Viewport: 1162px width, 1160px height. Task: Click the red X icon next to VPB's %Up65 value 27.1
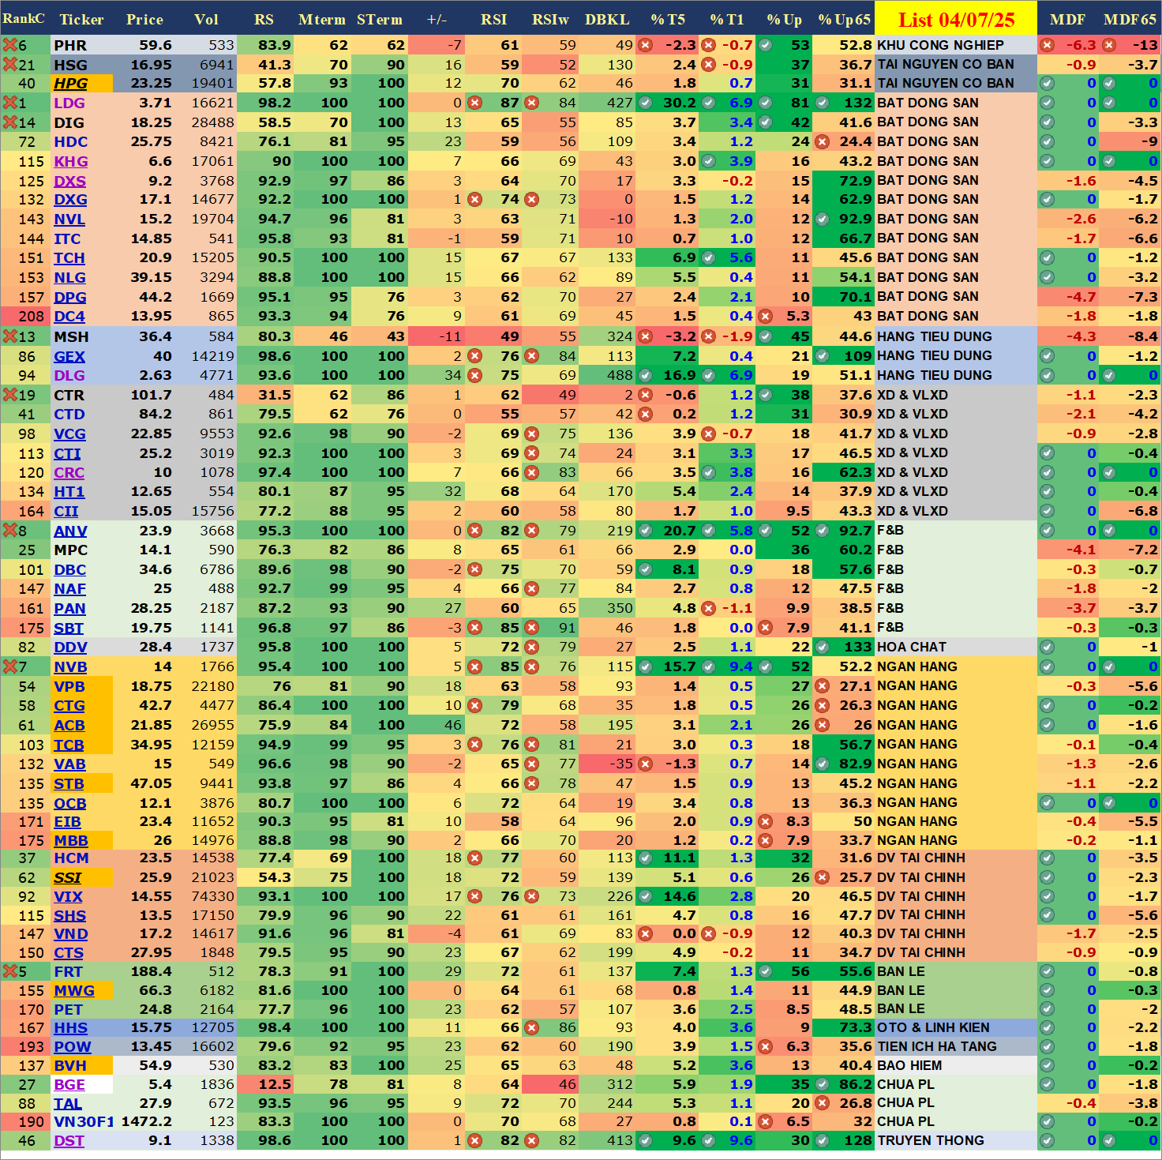(x=822, y=686)
